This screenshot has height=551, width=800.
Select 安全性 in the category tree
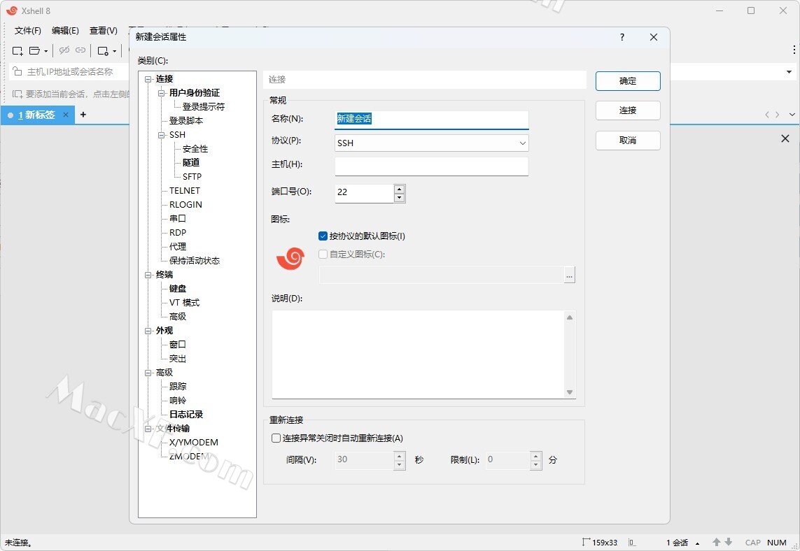point(195,149)
